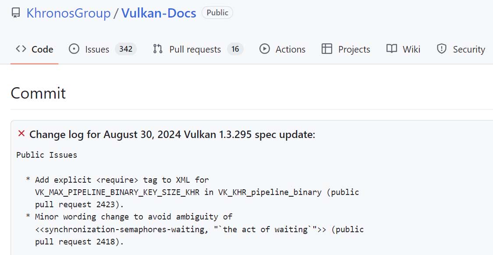493x255 pixels.
Task: Click the Security shield icon
Action: point(442,49)
